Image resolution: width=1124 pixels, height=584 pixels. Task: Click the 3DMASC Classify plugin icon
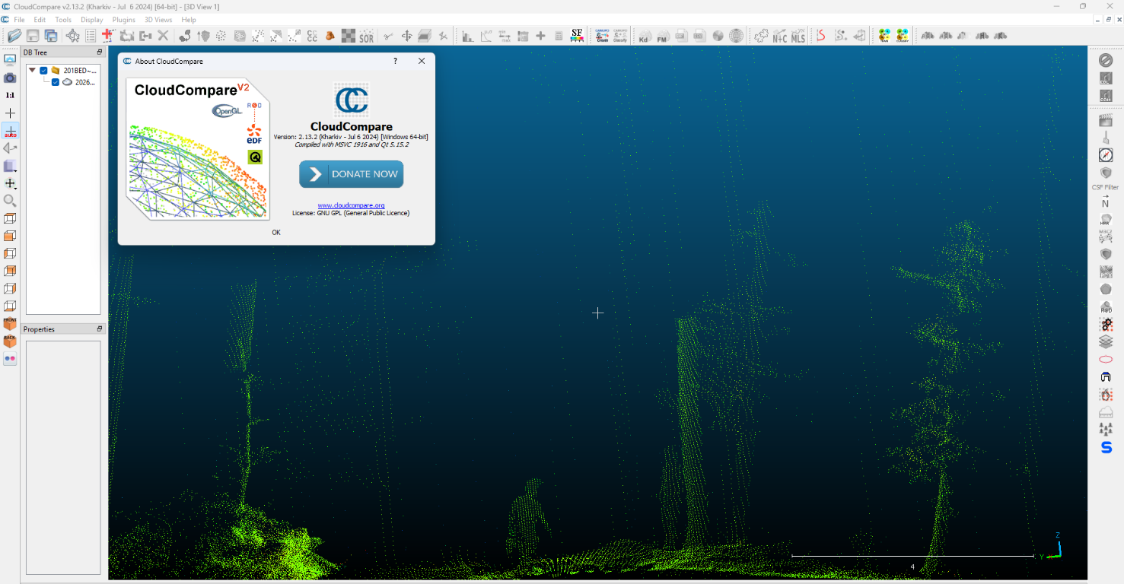(902, 35)
